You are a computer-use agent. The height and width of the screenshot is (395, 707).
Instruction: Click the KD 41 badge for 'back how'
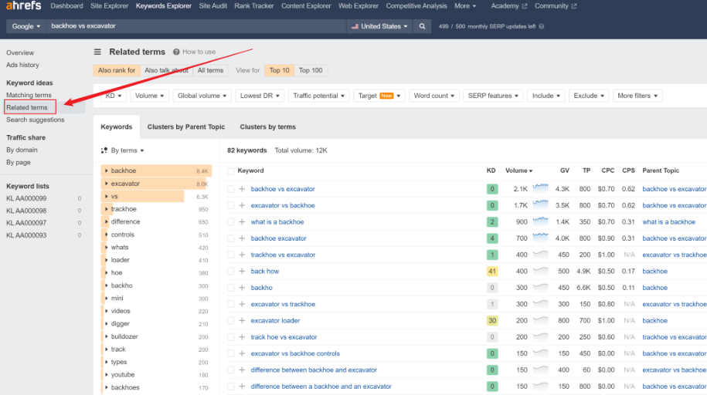pos(492,271)
